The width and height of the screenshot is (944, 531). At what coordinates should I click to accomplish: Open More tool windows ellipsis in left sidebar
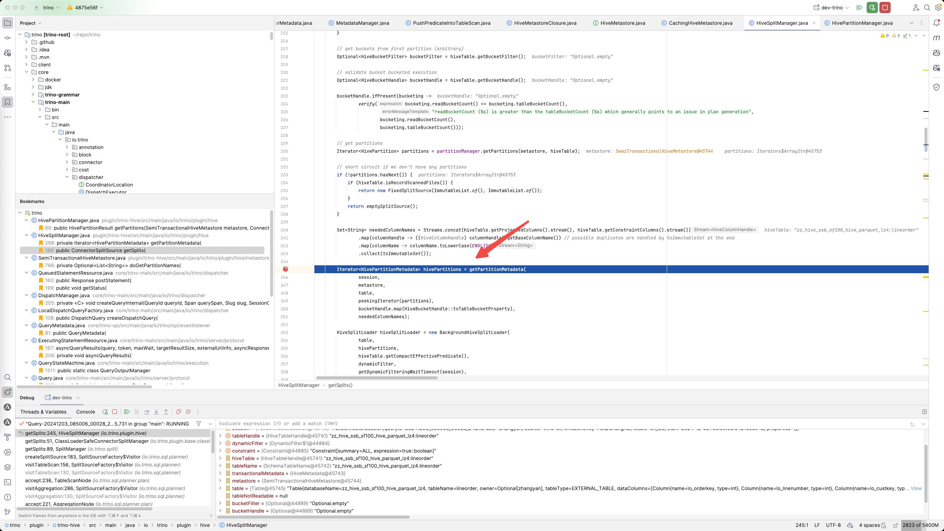pos(8,117)
